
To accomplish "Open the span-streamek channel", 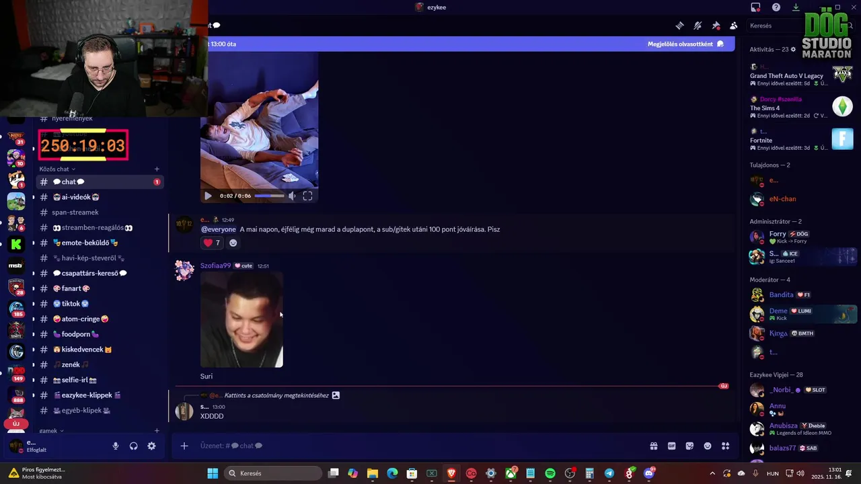I will (100, 212).
